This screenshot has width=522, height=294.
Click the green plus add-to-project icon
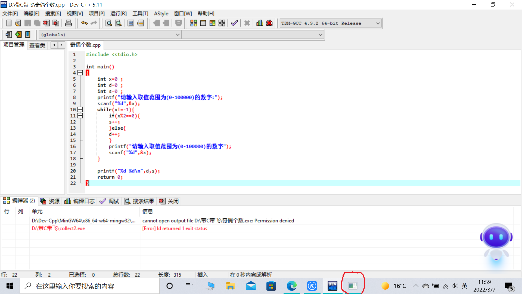coord(18,35)
